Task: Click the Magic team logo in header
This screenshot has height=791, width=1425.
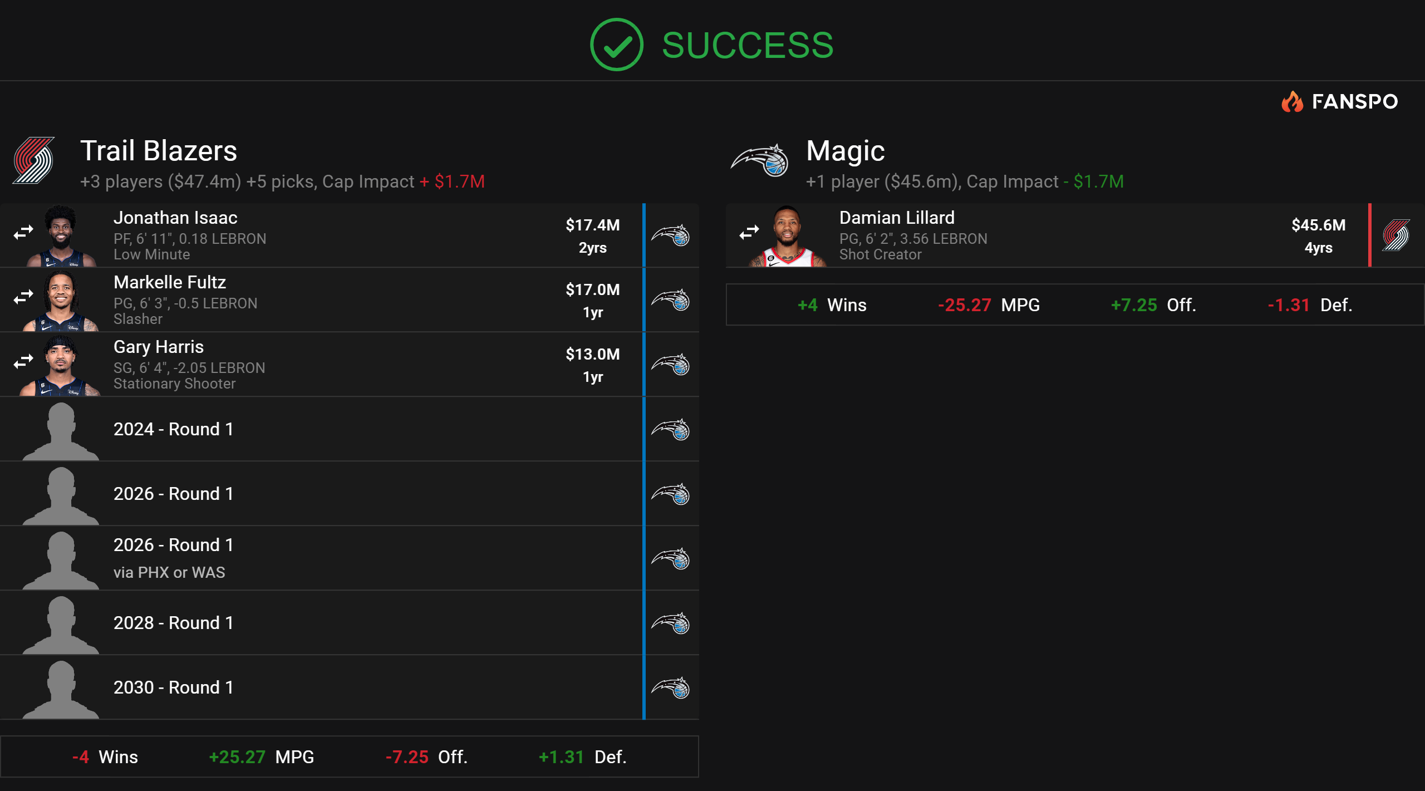Action: (760, 160)
